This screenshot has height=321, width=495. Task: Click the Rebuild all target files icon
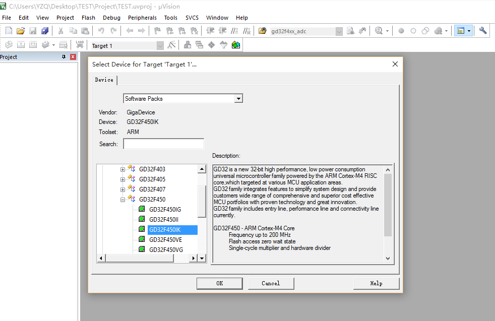tap(33, 45)
